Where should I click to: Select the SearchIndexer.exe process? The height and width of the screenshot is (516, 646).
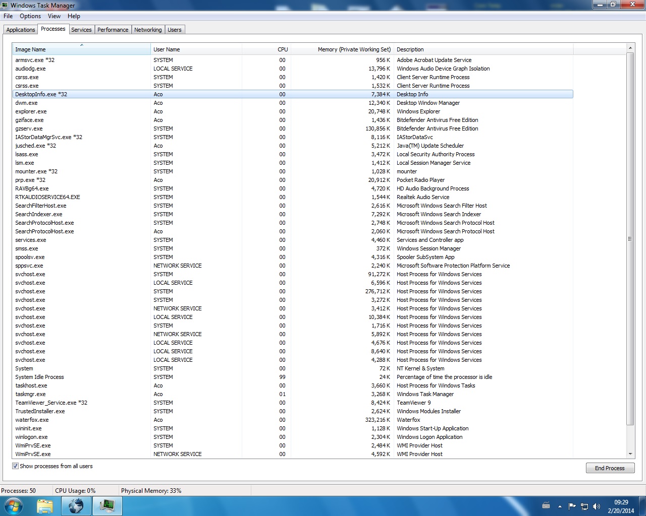click(x=293, y=214)
